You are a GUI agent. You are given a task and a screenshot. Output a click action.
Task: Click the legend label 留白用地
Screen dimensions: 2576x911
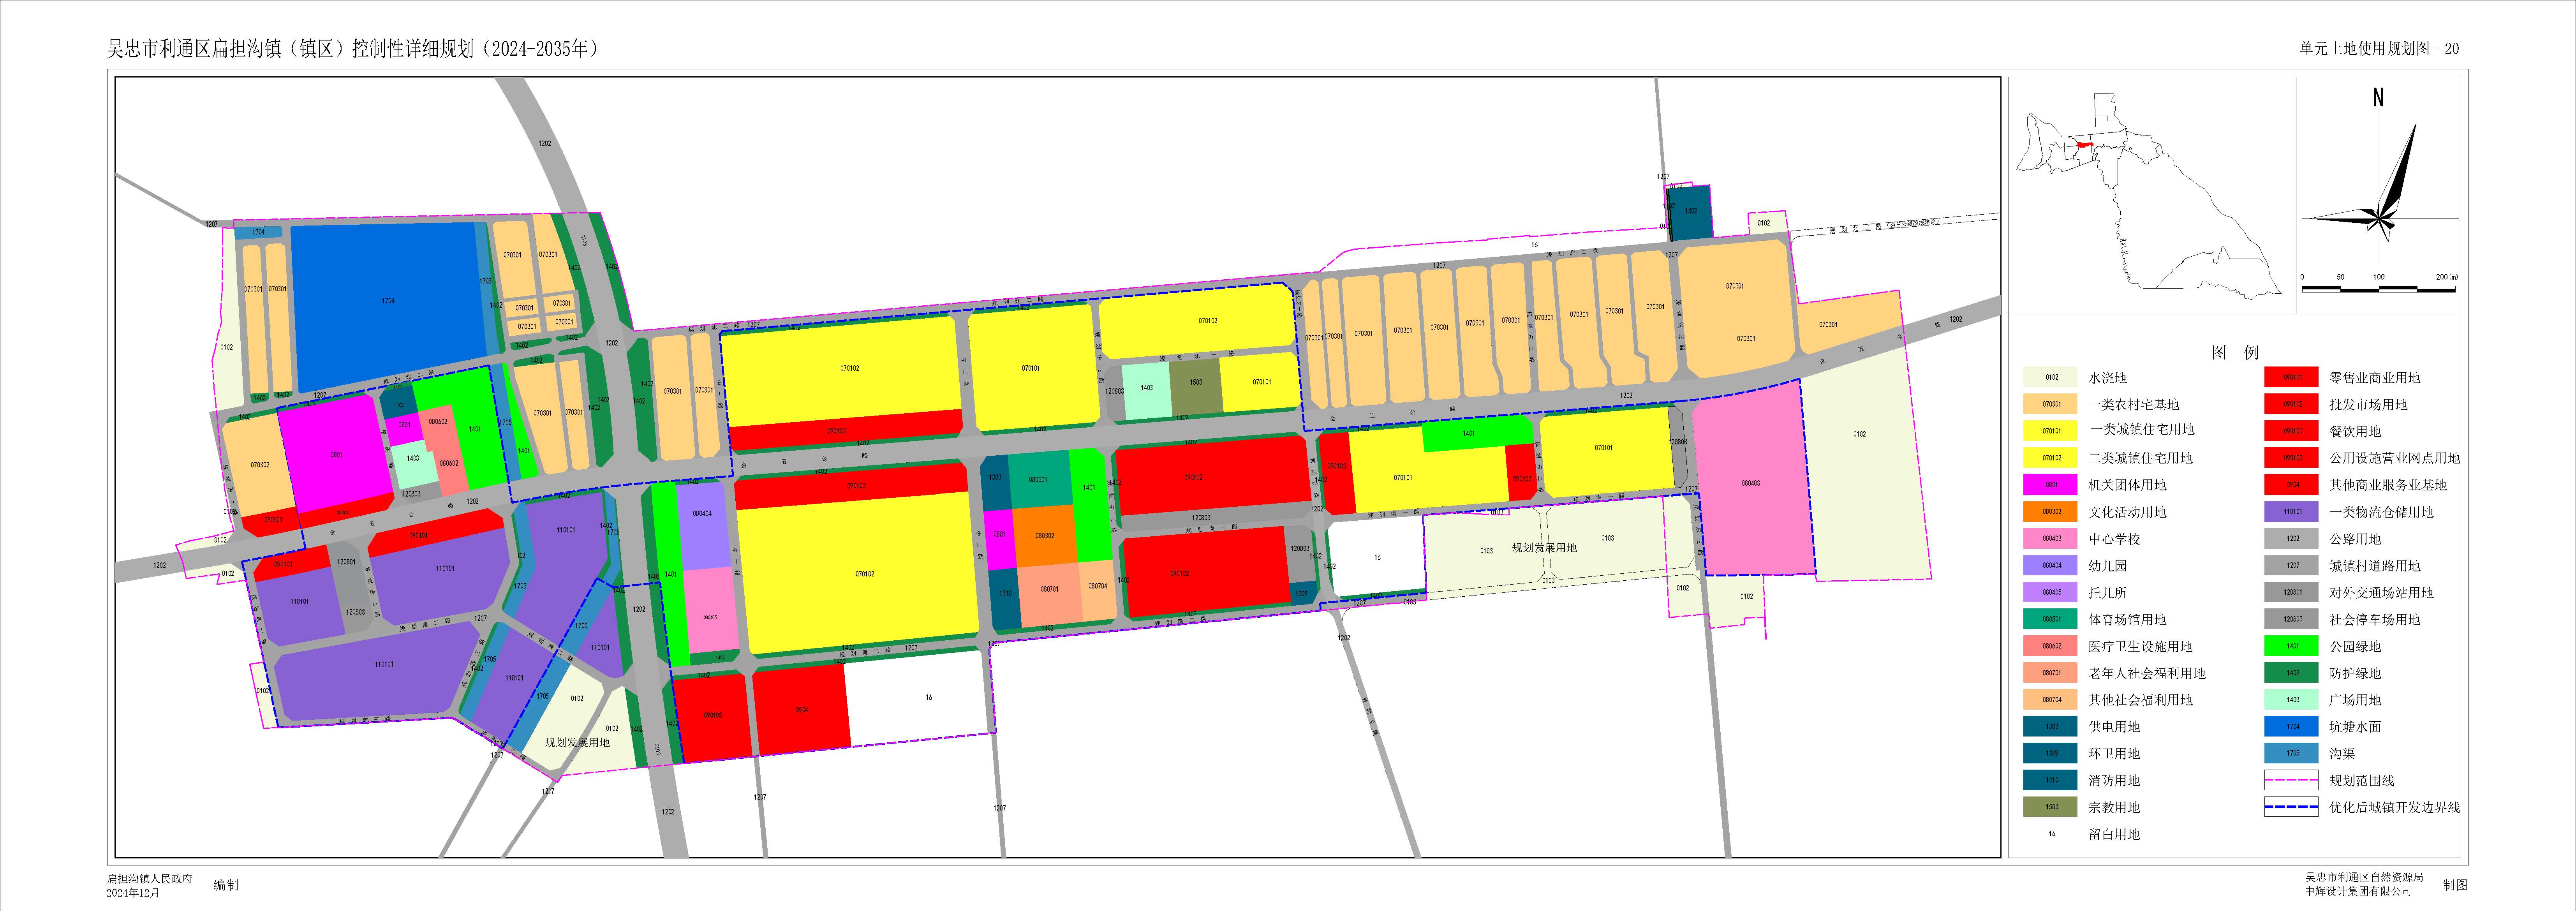point(2114,834)
